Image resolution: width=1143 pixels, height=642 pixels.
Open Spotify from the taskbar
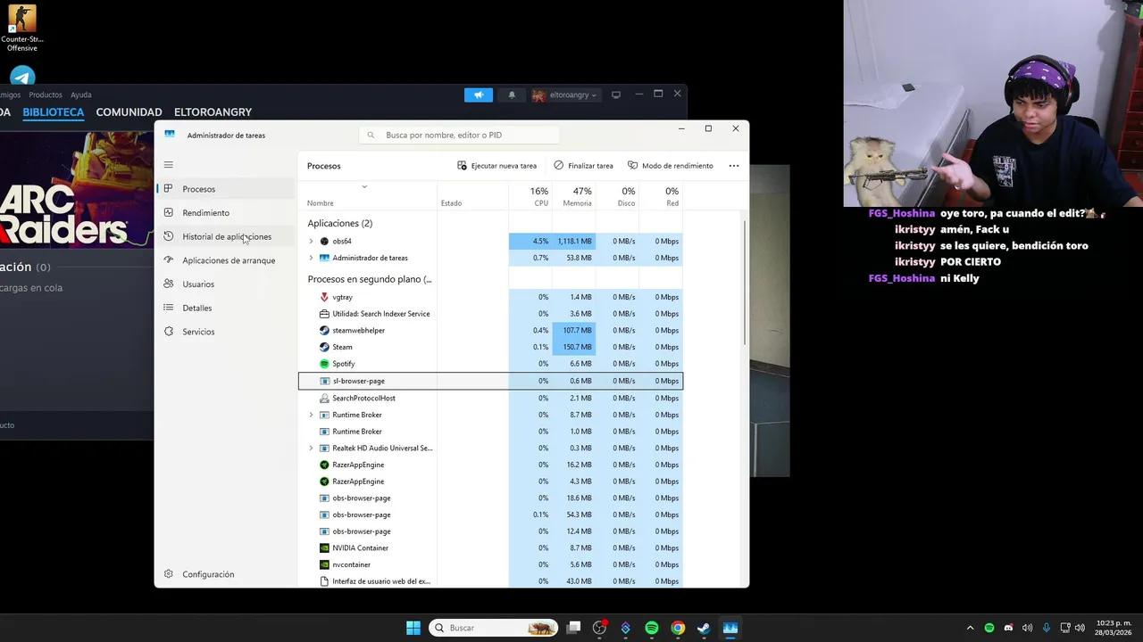point(652,628)
